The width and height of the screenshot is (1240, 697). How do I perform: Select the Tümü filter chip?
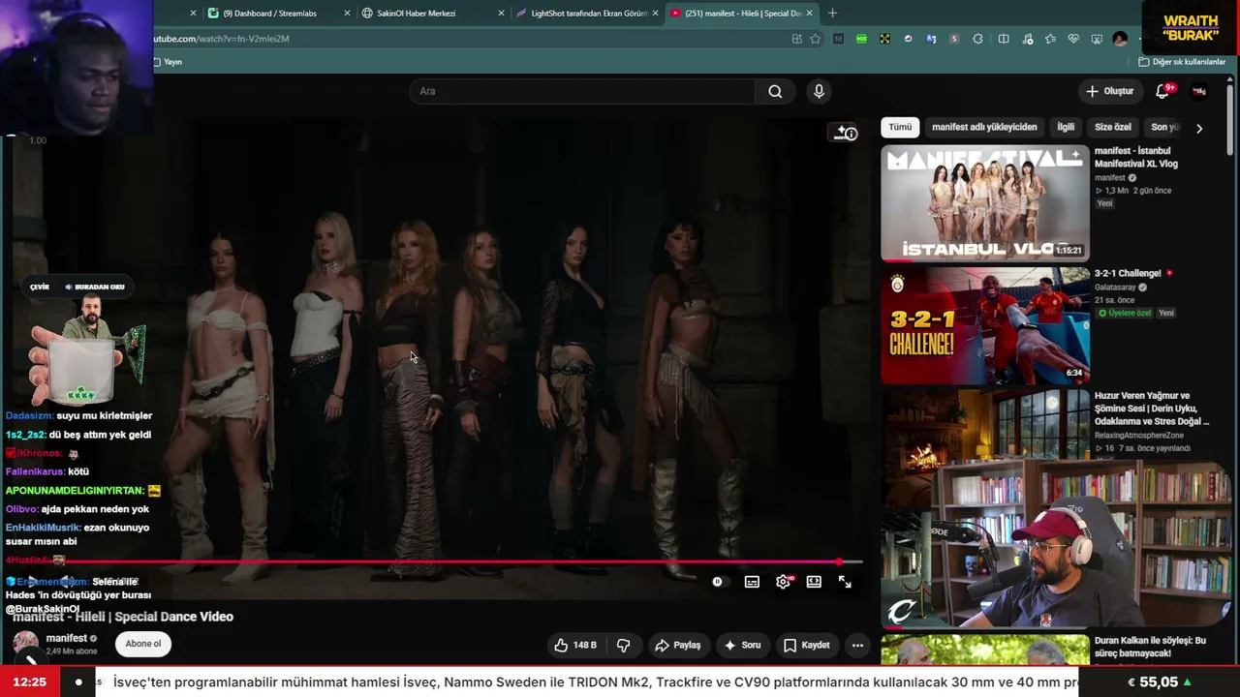[900, 128]
